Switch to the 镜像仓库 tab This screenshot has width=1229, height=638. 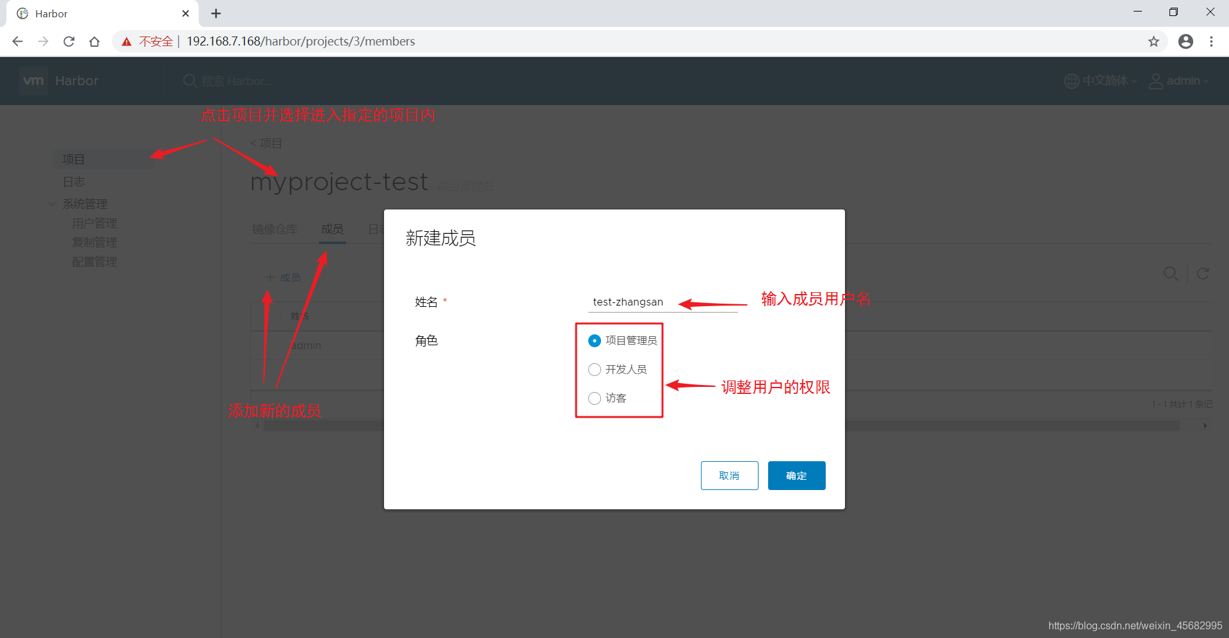tap(275, 229)
